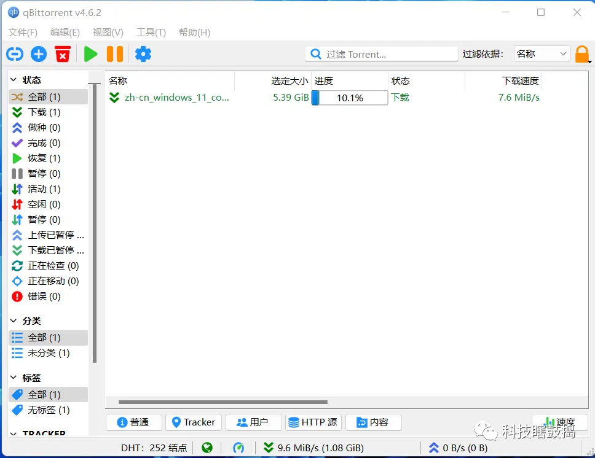595x458 pixels.
Task: Click the torrent list horizontal scrollbar
Action: coord(223,402)
